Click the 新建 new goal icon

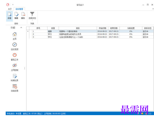point(10,16)
